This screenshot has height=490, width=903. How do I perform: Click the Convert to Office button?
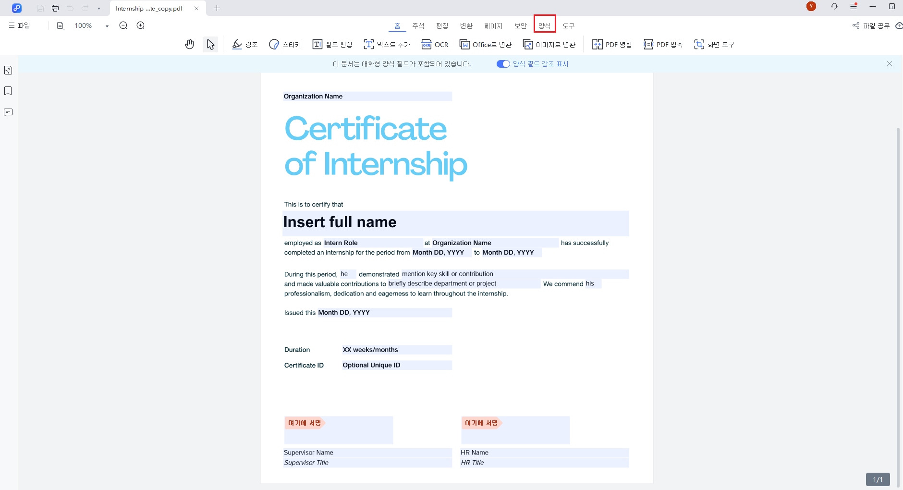[486, 45]
